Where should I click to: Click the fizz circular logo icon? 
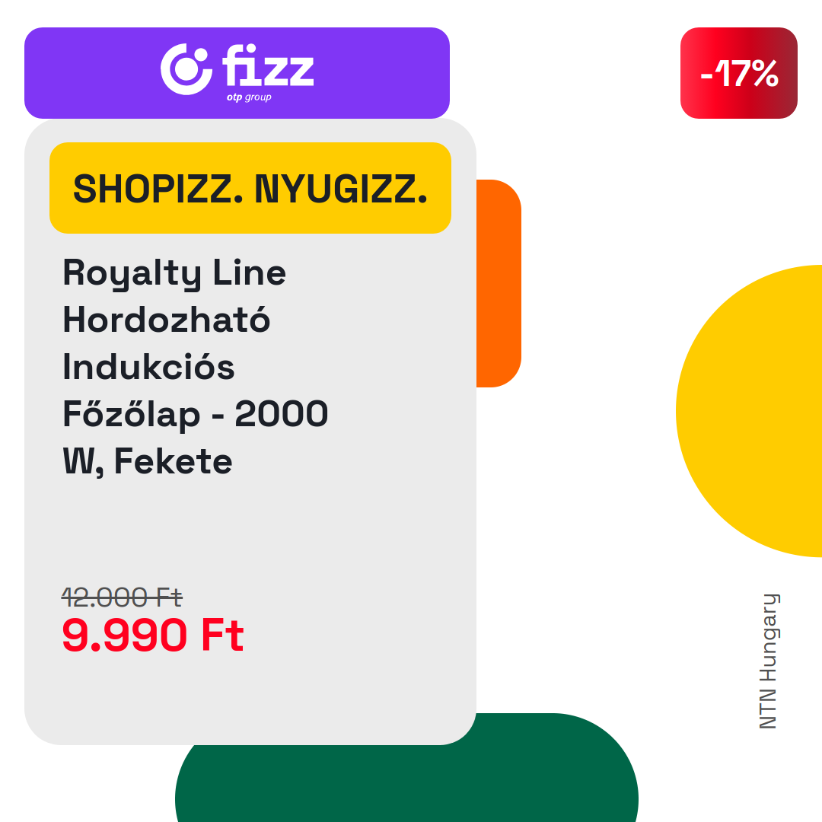click(x=186, y=69)
